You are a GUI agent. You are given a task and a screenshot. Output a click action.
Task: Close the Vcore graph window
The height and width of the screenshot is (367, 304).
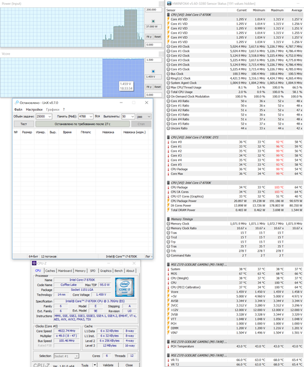pos(161,54)
